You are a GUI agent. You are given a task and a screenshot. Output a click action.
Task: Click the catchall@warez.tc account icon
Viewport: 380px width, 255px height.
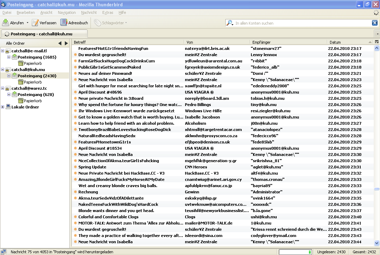8,88
